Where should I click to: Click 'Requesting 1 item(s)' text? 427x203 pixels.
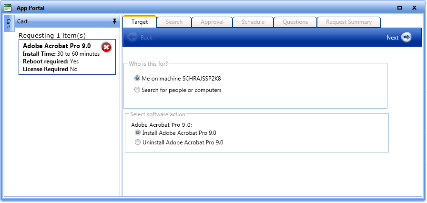(52, 36)
